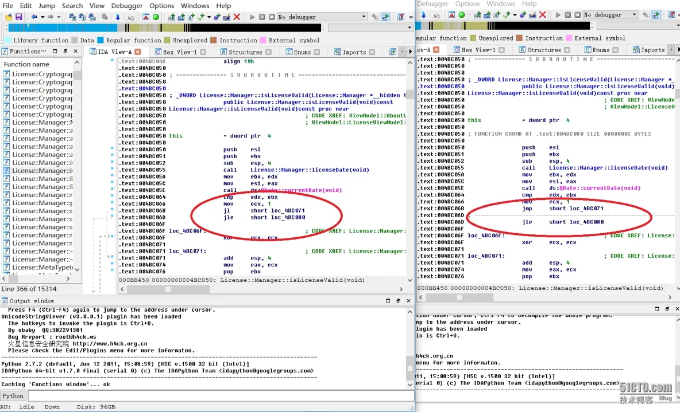
Task: Click the open file icon in left window
Action: pyautogui.click(x=9, y=17)
